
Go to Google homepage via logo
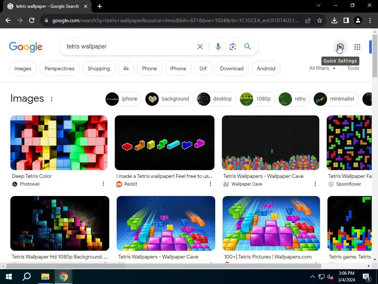(x=25, y=47)
